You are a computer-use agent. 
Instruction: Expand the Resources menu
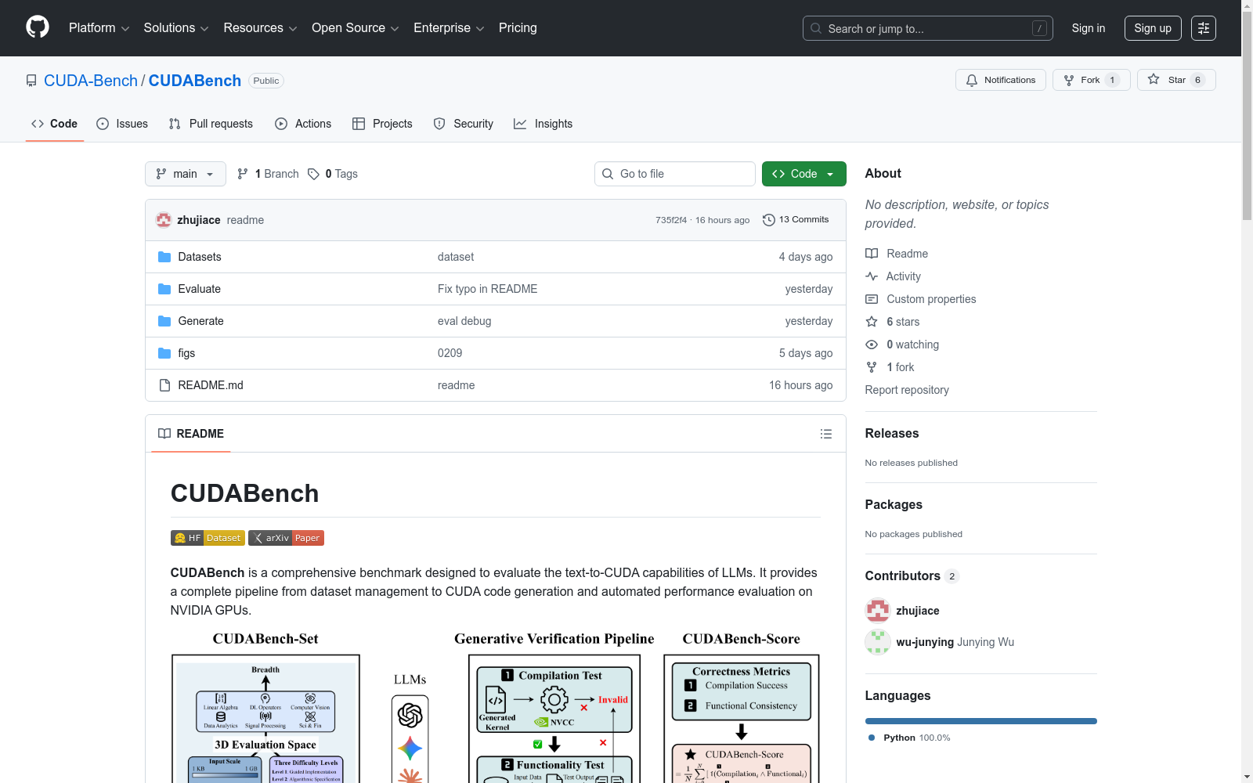260,28
